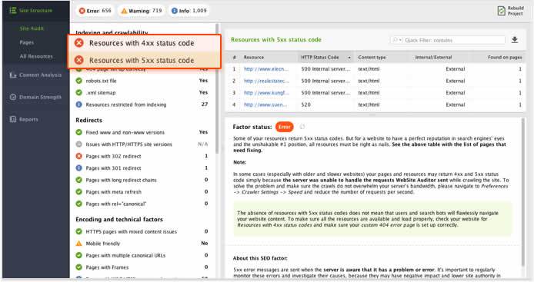This screenshot has width=534, height=282.
Task: Click blue info icon beside Resources restricted from indexing
Action: click(x=78, y=105)
